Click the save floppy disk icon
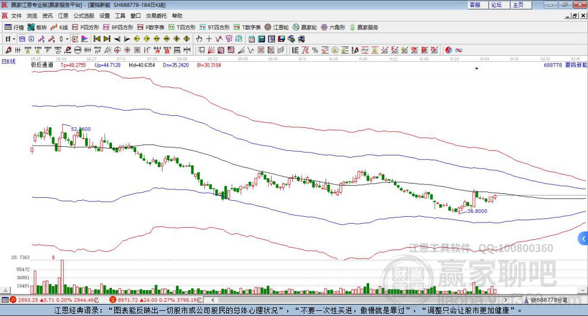Screen dimensions: 588x316 281,39
